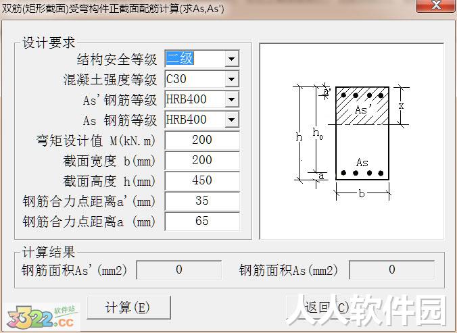
Task: Click the As' 钢筋等级 label
Action: pyautogui.click(x=120, y=100)
